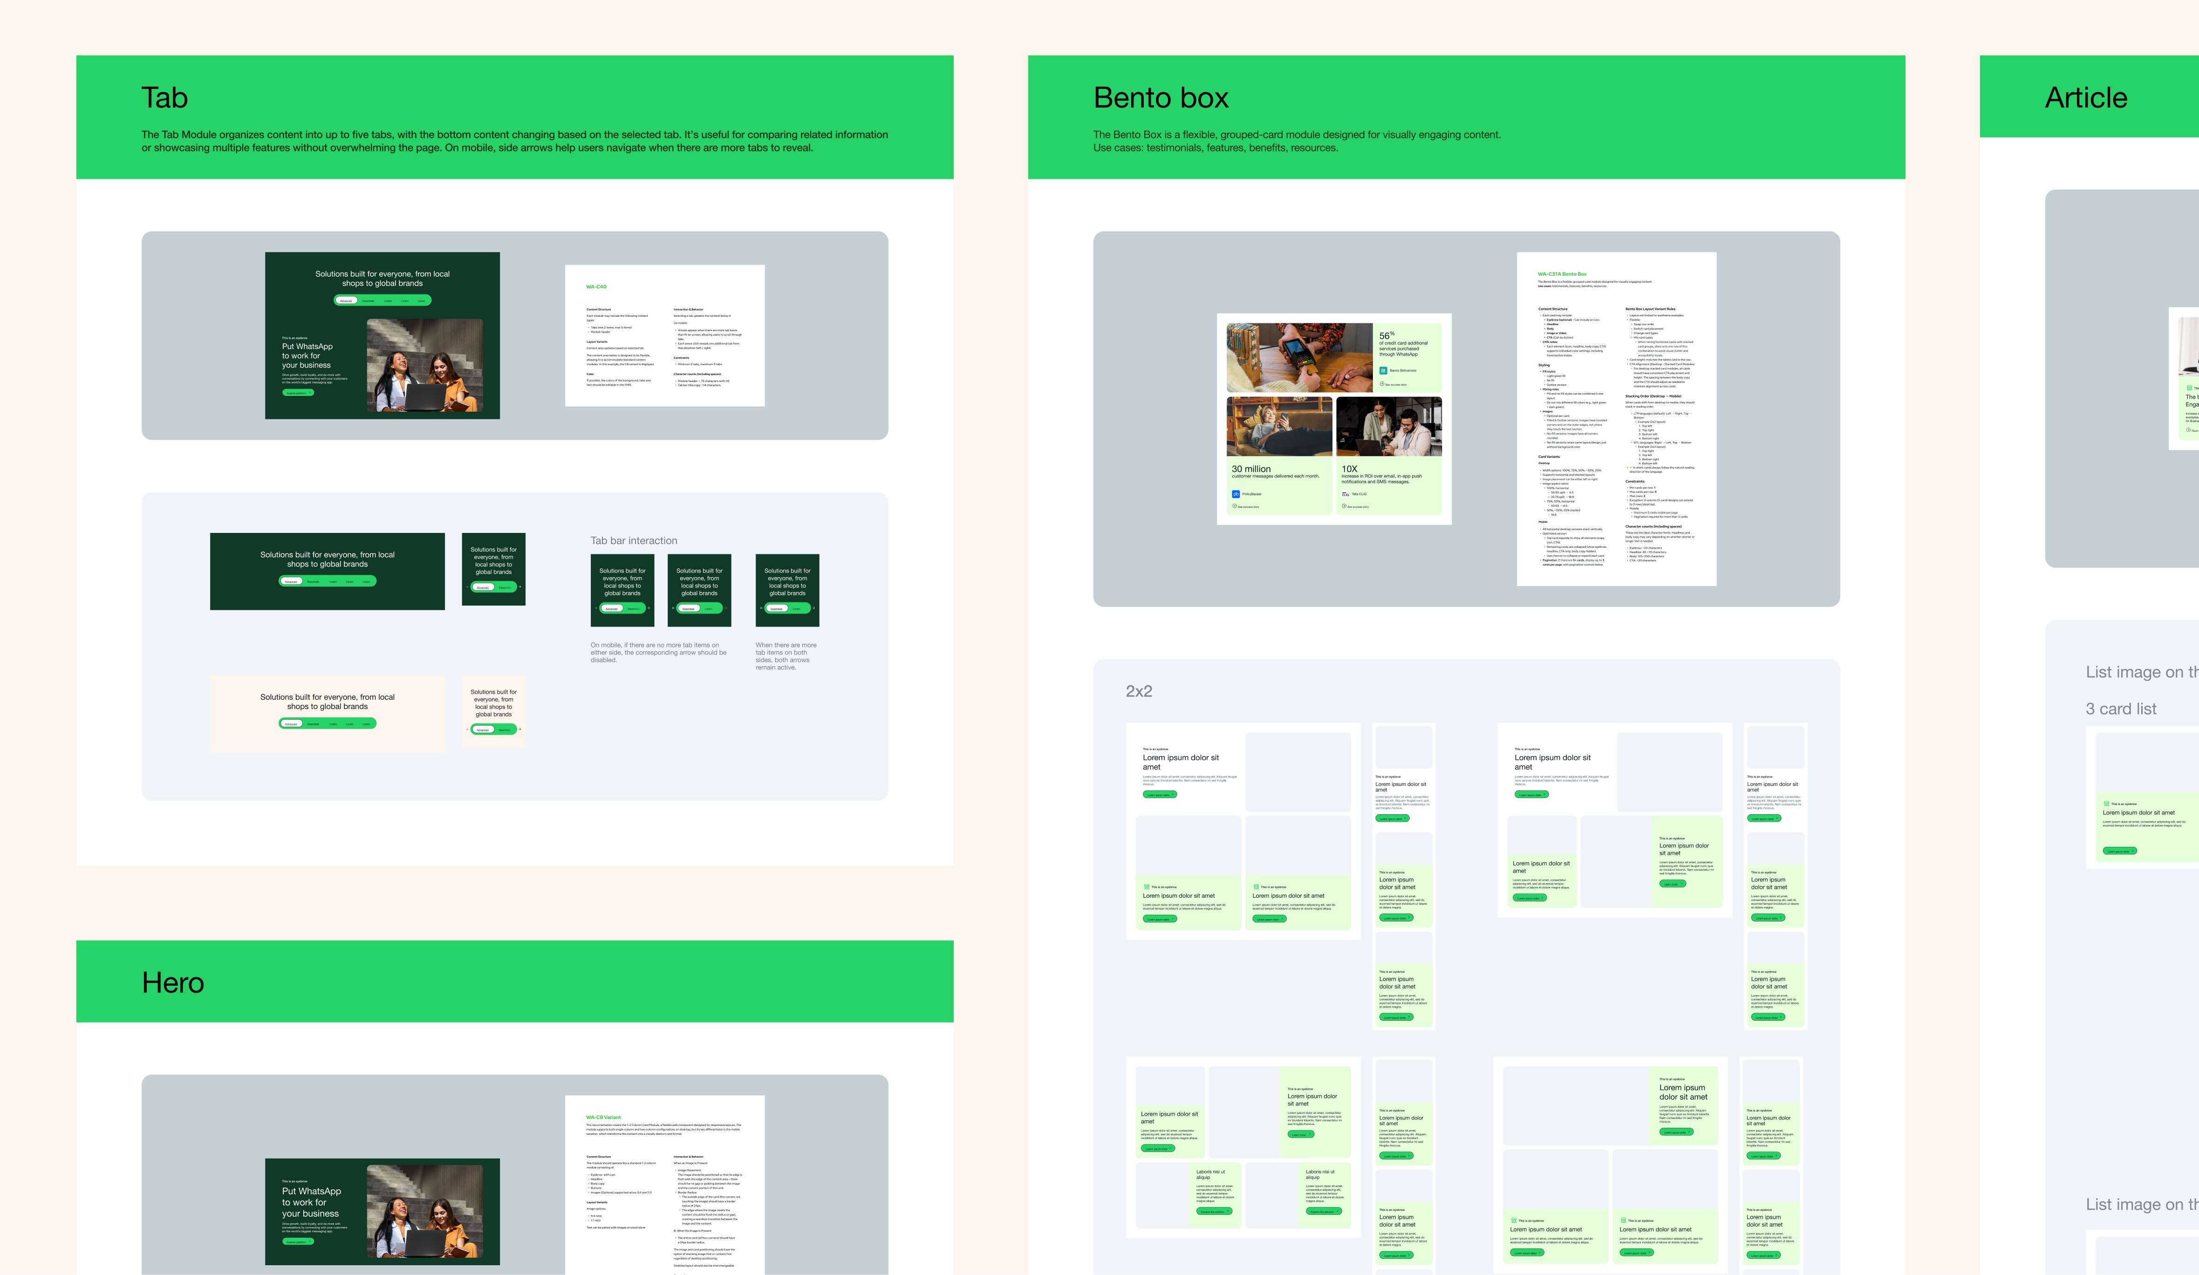This screenshot has width=2199, height=1275.
Task: Select Advanced tab on cream desktop banner
Action: (x=292, y=723)
